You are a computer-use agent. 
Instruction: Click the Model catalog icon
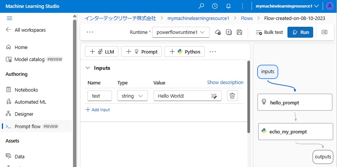[x=8, y=59]
